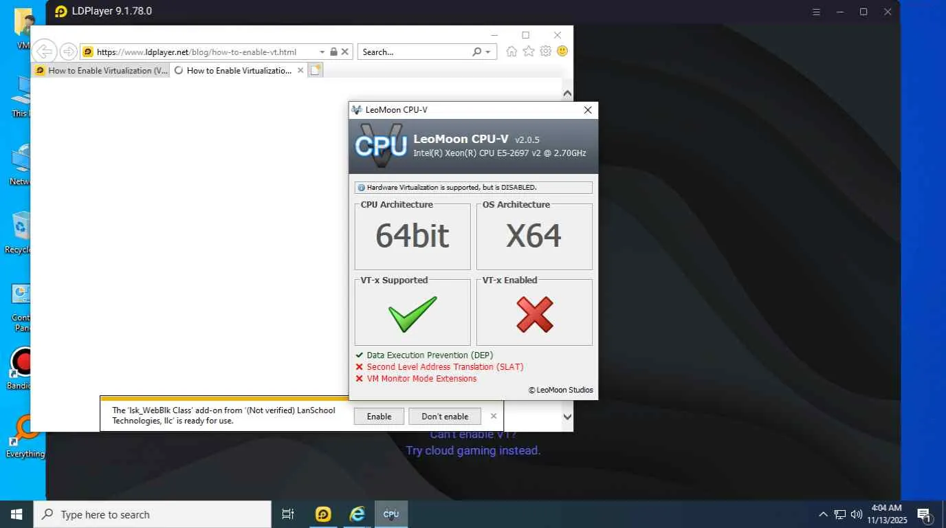Switch to Internet Explorer from the taskbar
The image size is (946, 528).
click(357, 514)
